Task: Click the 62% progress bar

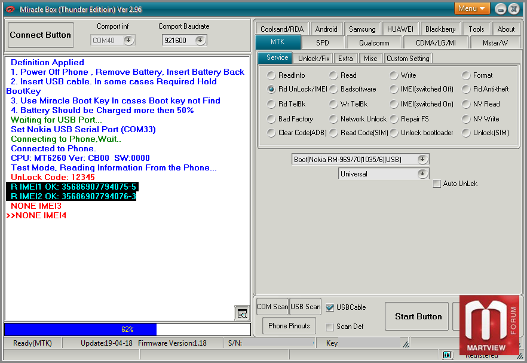Action: tap(127, 330)
